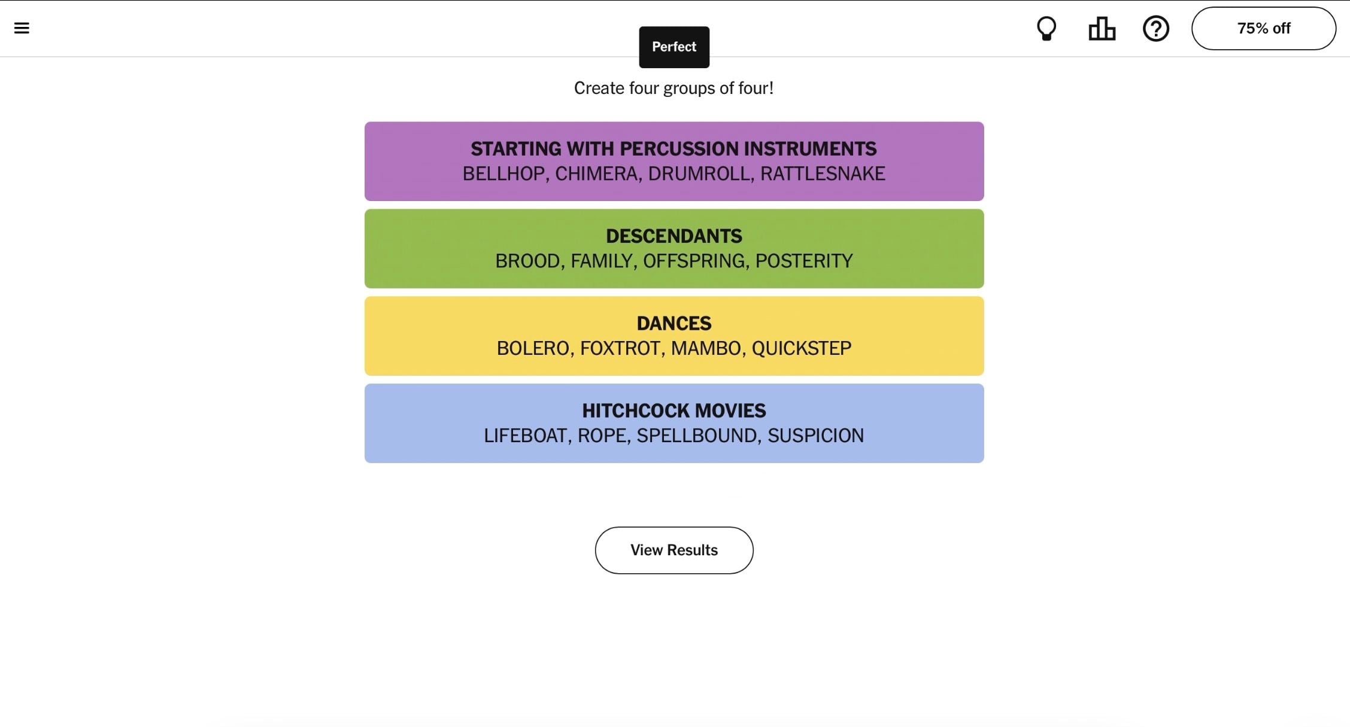Click the word BELLHOP in purple group

503,174
